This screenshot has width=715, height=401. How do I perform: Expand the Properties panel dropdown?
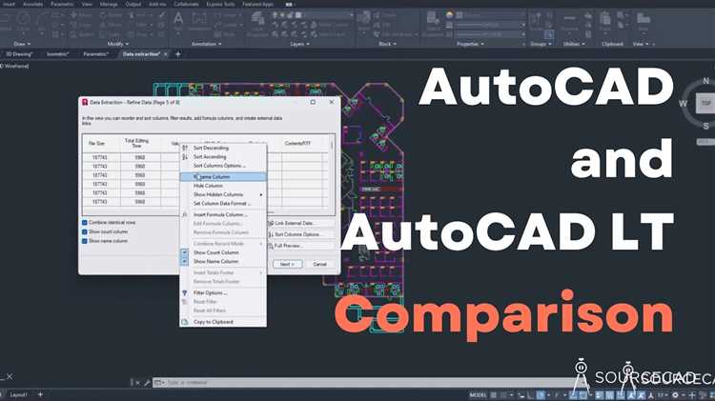tap(470, 44)
